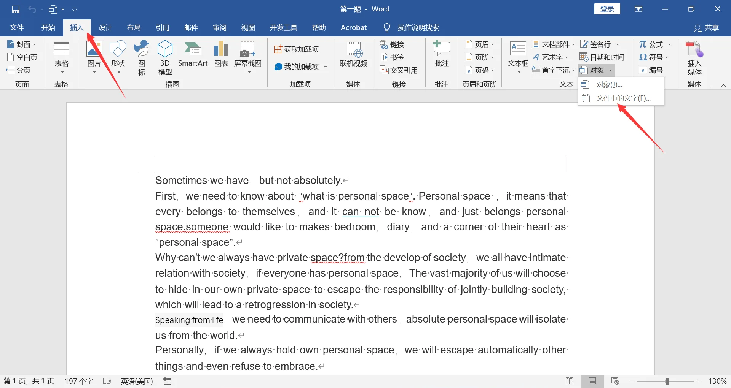Screen dimensions: 731x388
Task: Switch to print layout view in status bar
Action: pyautogui.click(x=592, y=381)
